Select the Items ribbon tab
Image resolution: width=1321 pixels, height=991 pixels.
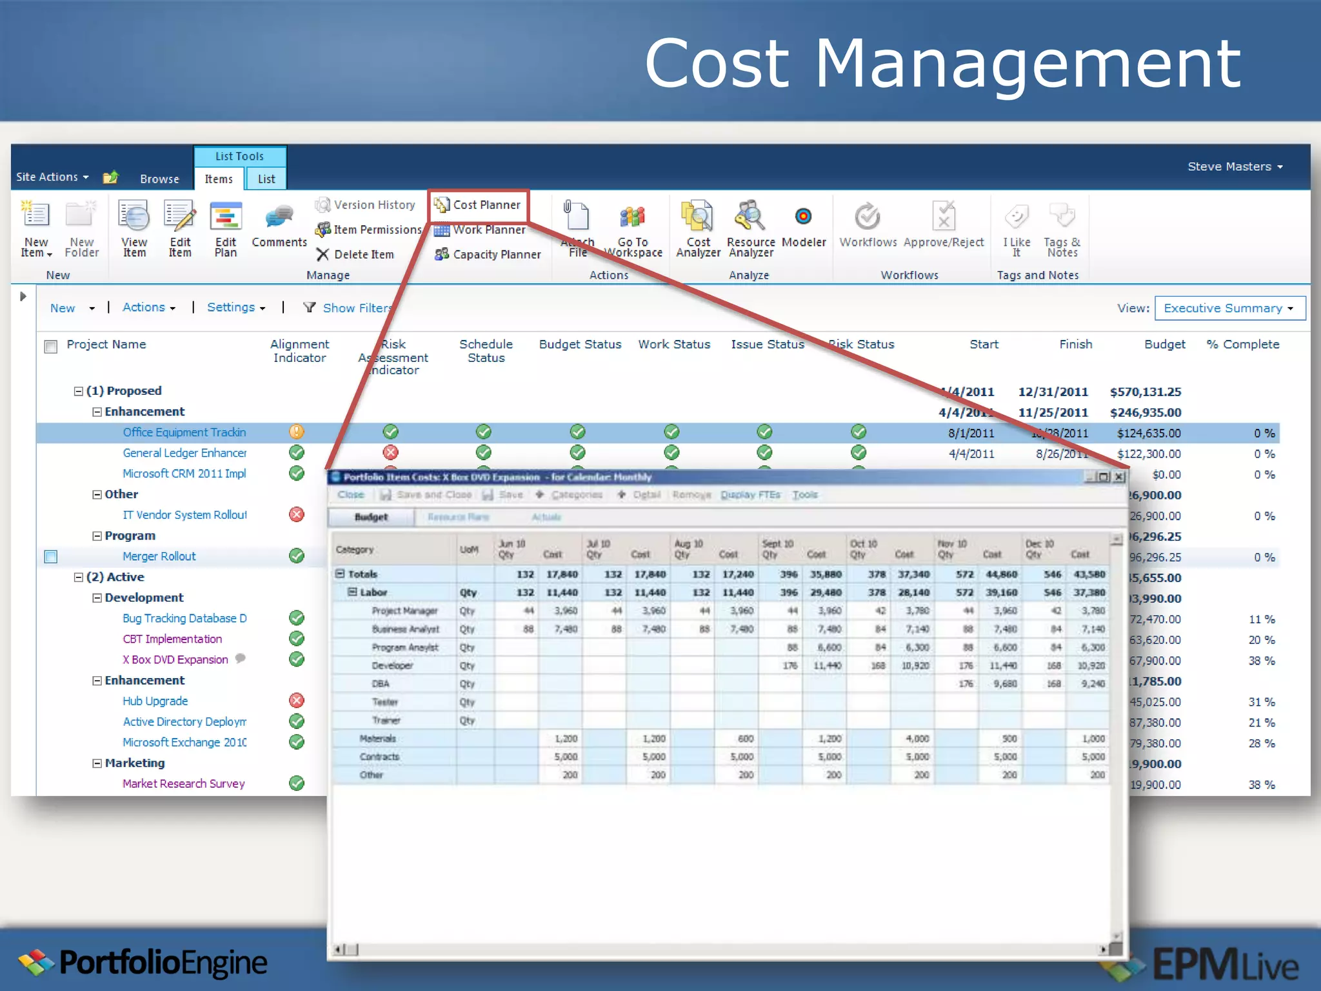[219, 179]
